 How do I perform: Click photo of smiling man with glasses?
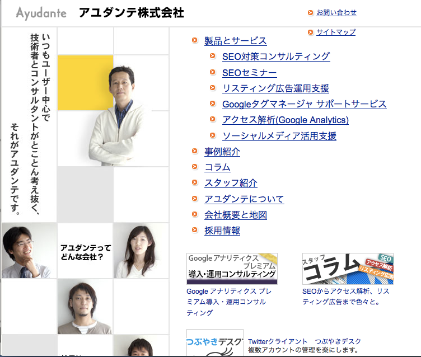(29, 251)
